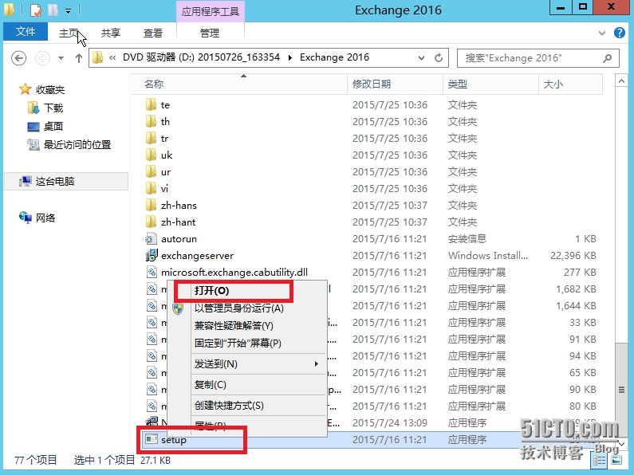
Task: Open 桌面 in the navigation pane
Action: pyautogui.click(x=53, y=127)
